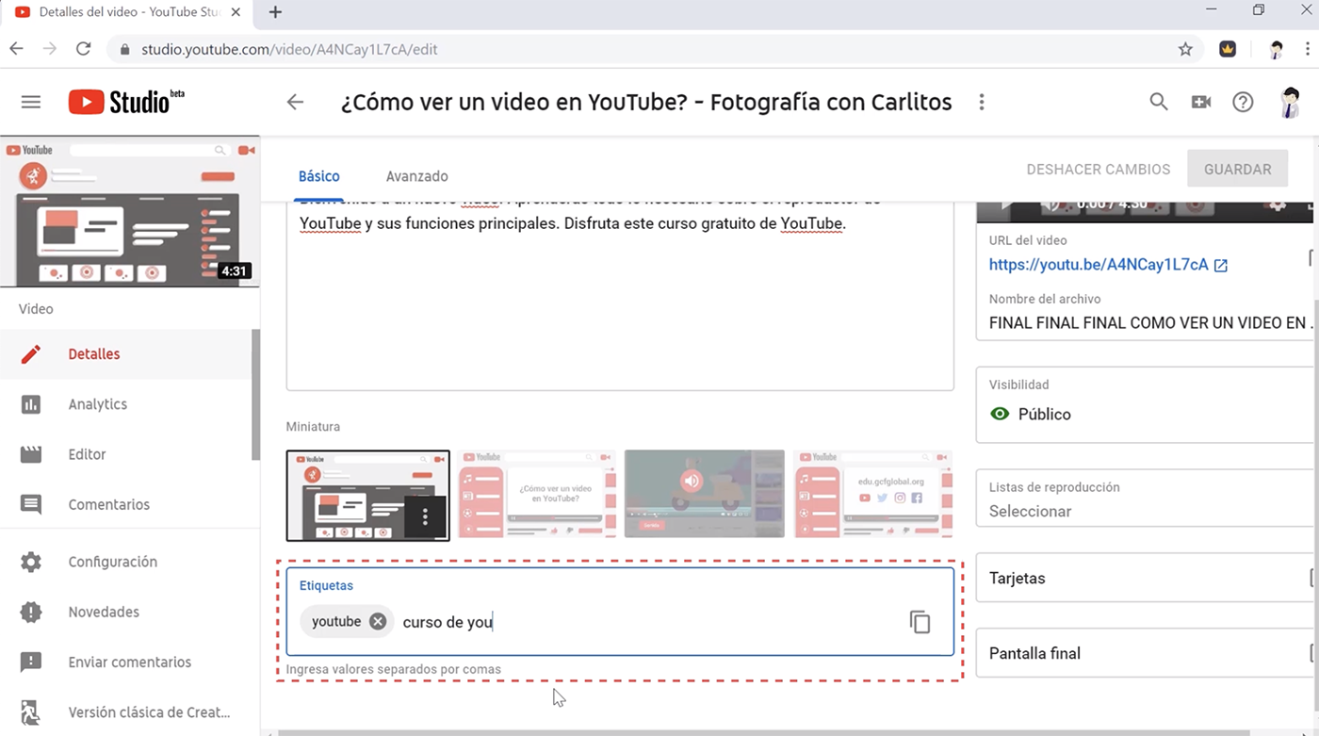
Task: Go back with the arrow beside the video title
Action: (296, 102)
